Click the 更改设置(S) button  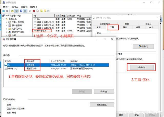point(102,105)
